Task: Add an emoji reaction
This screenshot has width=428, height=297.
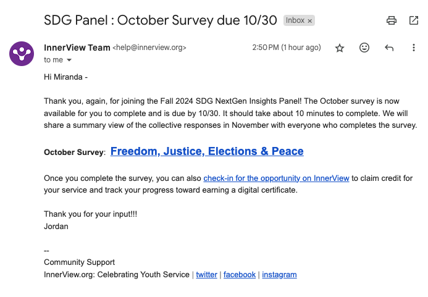Action: coord(364,48)
